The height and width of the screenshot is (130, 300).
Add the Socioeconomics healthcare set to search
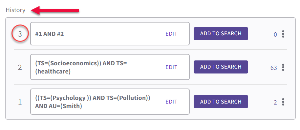pos(221,67)
